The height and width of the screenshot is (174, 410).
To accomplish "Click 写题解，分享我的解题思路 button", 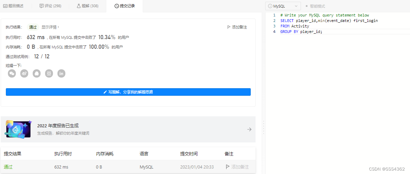I will coord(128,92).
